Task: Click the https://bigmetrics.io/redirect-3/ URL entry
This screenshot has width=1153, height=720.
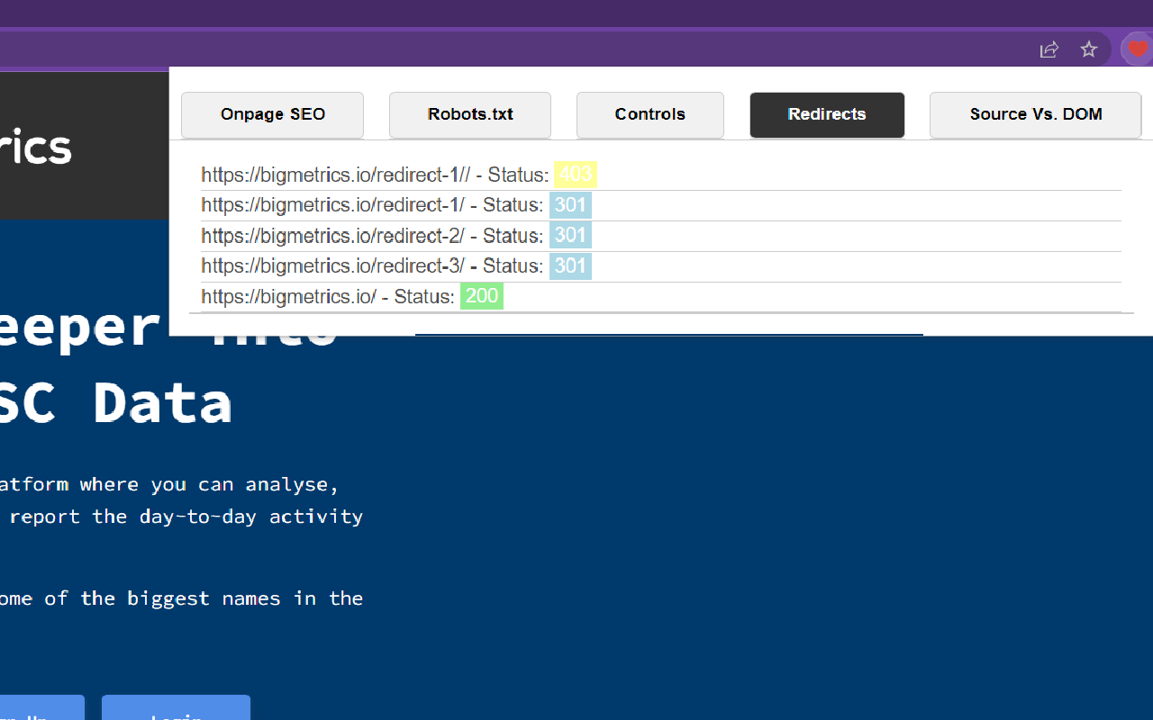Action: tap(332, 266)
